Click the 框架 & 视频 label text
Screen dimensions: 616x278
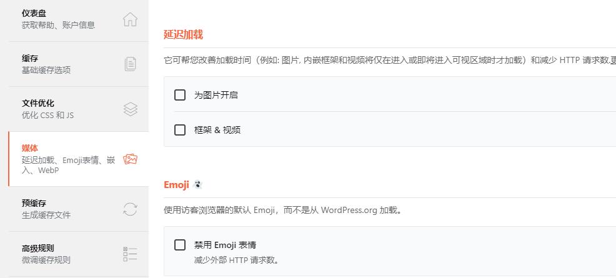point(217,130)
